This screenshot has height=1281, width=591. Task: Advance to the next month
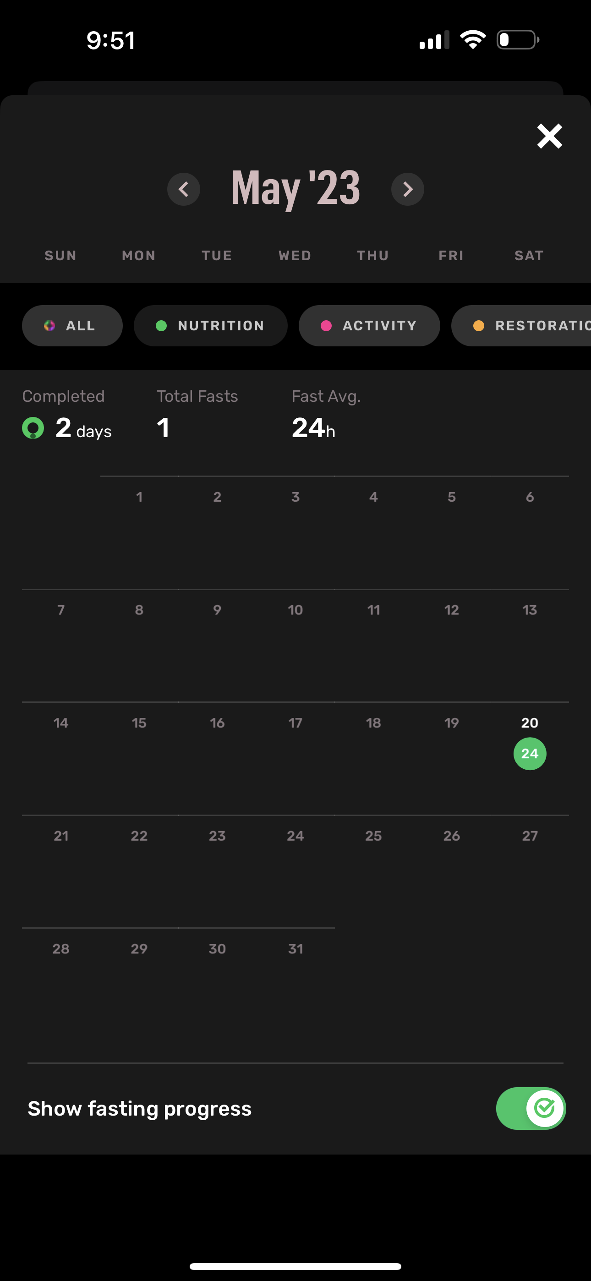(407, 190)
